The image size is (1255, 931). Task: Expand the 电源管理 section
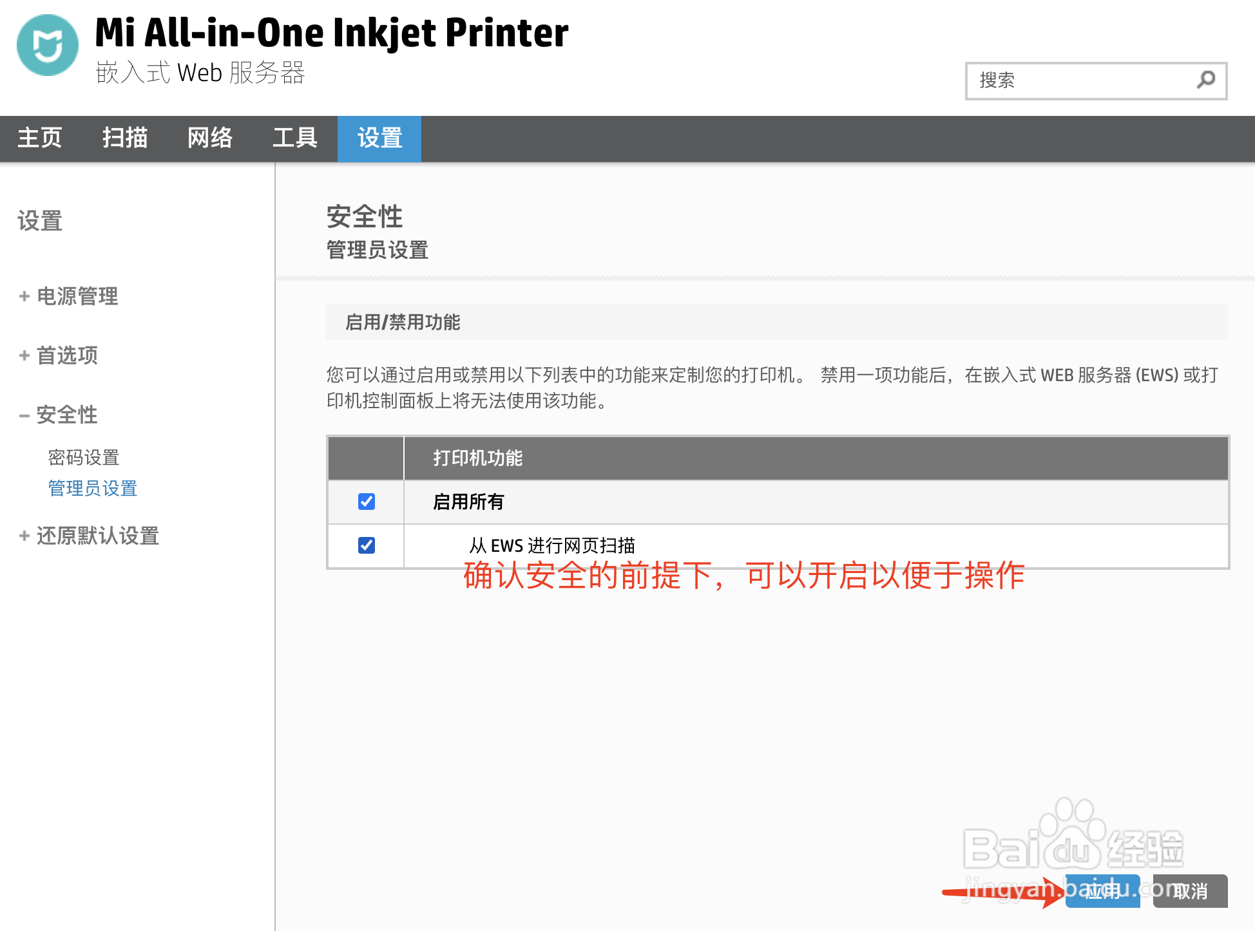[x=77, y=296]
